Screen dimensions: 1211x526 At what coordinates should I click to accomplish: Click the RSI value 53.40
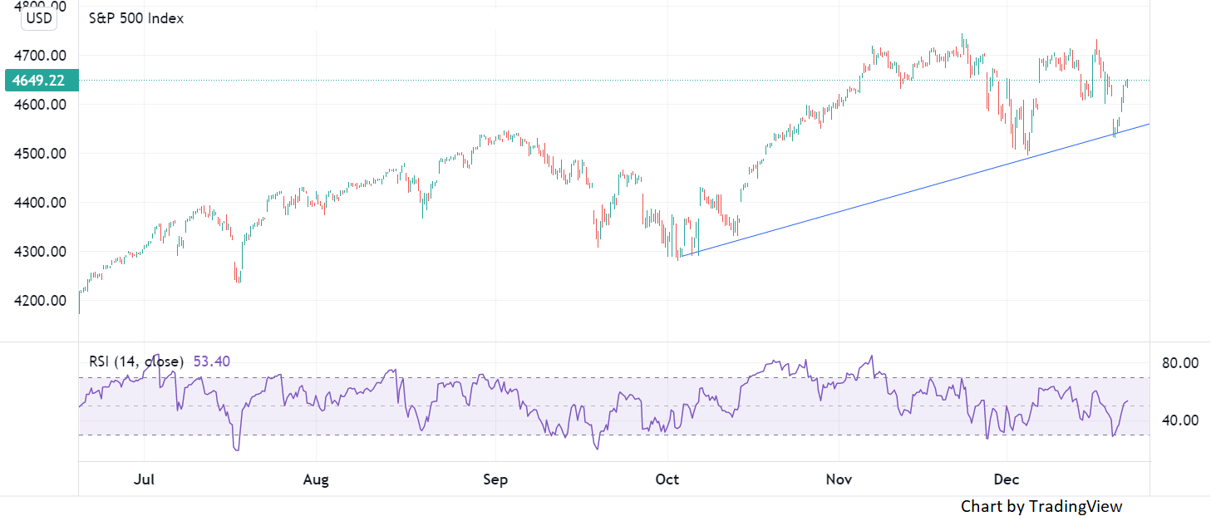(x=211, y=361)
